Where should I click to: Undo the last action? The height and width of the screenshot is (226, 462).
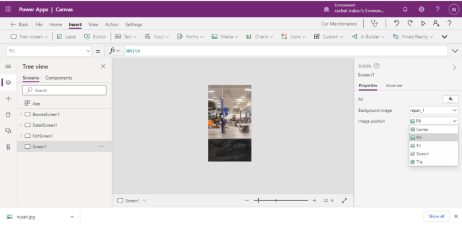(397, 24)
